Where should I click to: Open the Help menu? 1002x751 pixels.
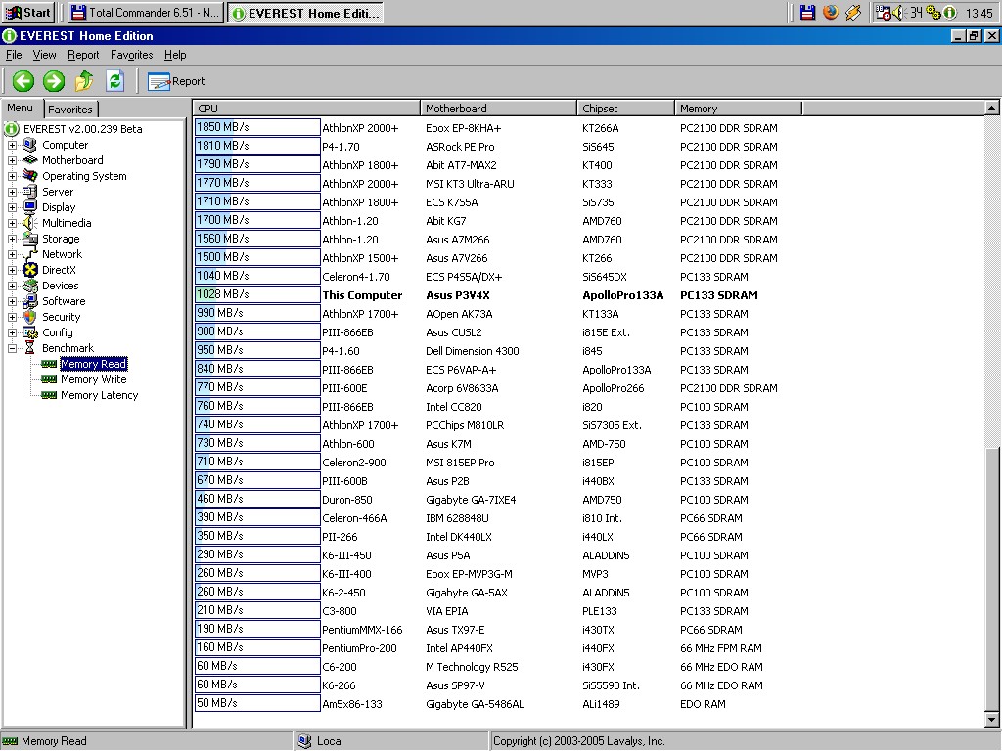click(x=175, y=55)
